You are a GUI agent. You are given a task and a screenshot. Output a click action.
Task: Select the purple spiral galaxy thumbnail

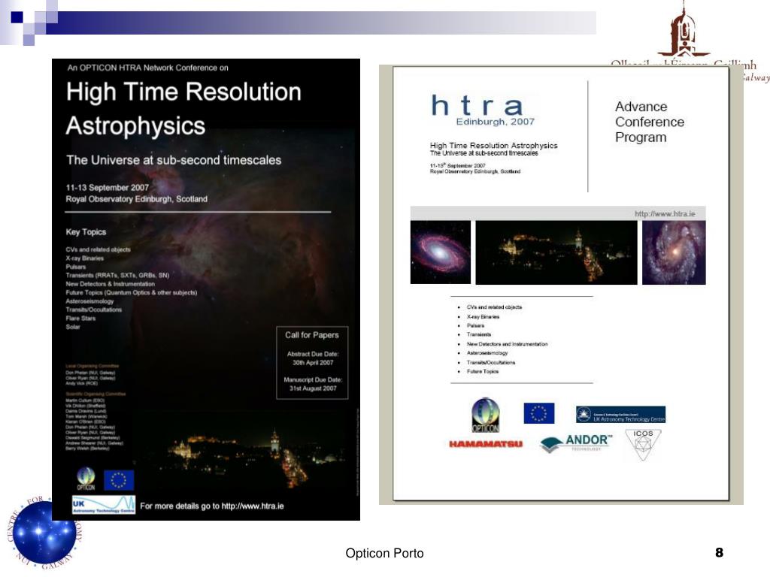[674, 252]
